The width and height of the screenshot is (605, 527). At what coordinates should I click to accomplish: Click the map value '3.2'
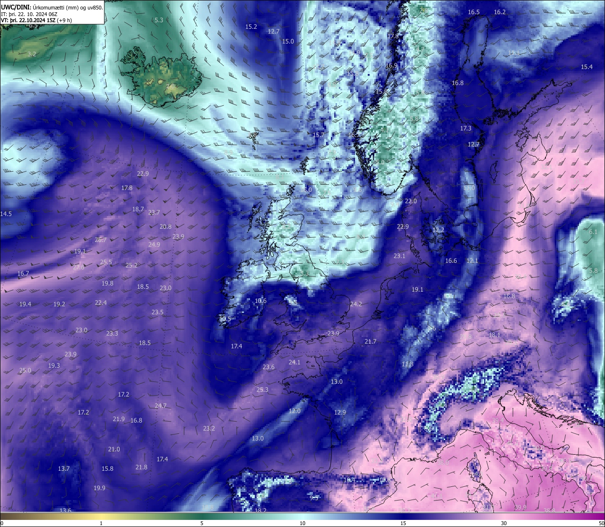(32, 54)
